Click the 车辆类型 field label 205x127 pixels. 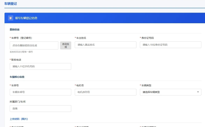tap(146, 85)
